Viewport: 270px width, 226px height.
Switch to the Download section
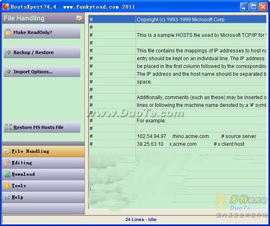pyautogui.click(x=43, y=174)
